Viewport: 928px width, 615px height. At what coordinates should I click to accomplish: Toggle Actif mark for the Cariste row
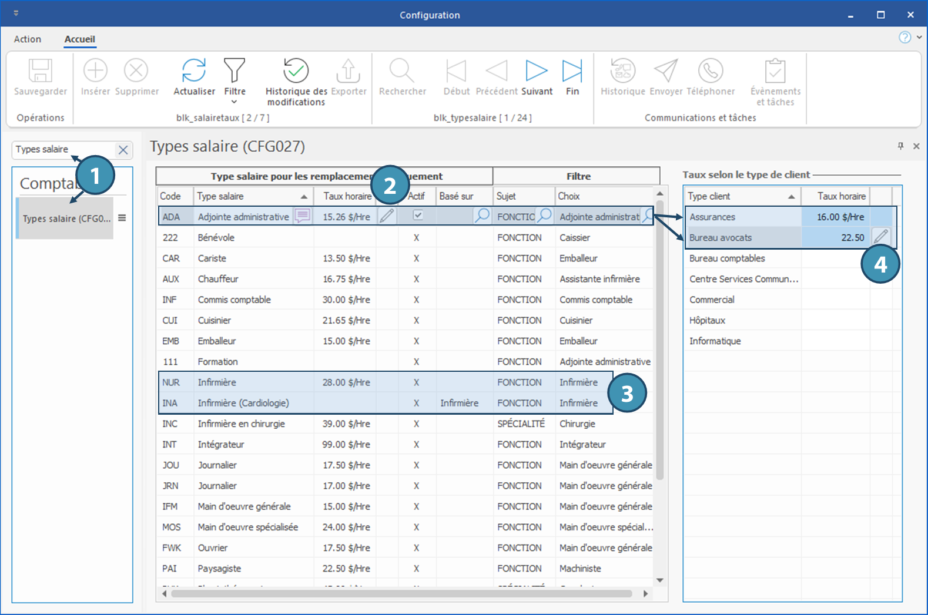pyautogui.click(x=416, y=258)
